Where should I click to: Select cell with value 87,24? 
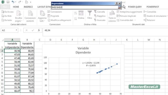(27, 76)
